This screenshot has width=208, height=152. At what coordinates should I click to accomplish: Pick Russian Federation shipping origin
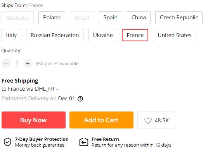pos(55,35)
